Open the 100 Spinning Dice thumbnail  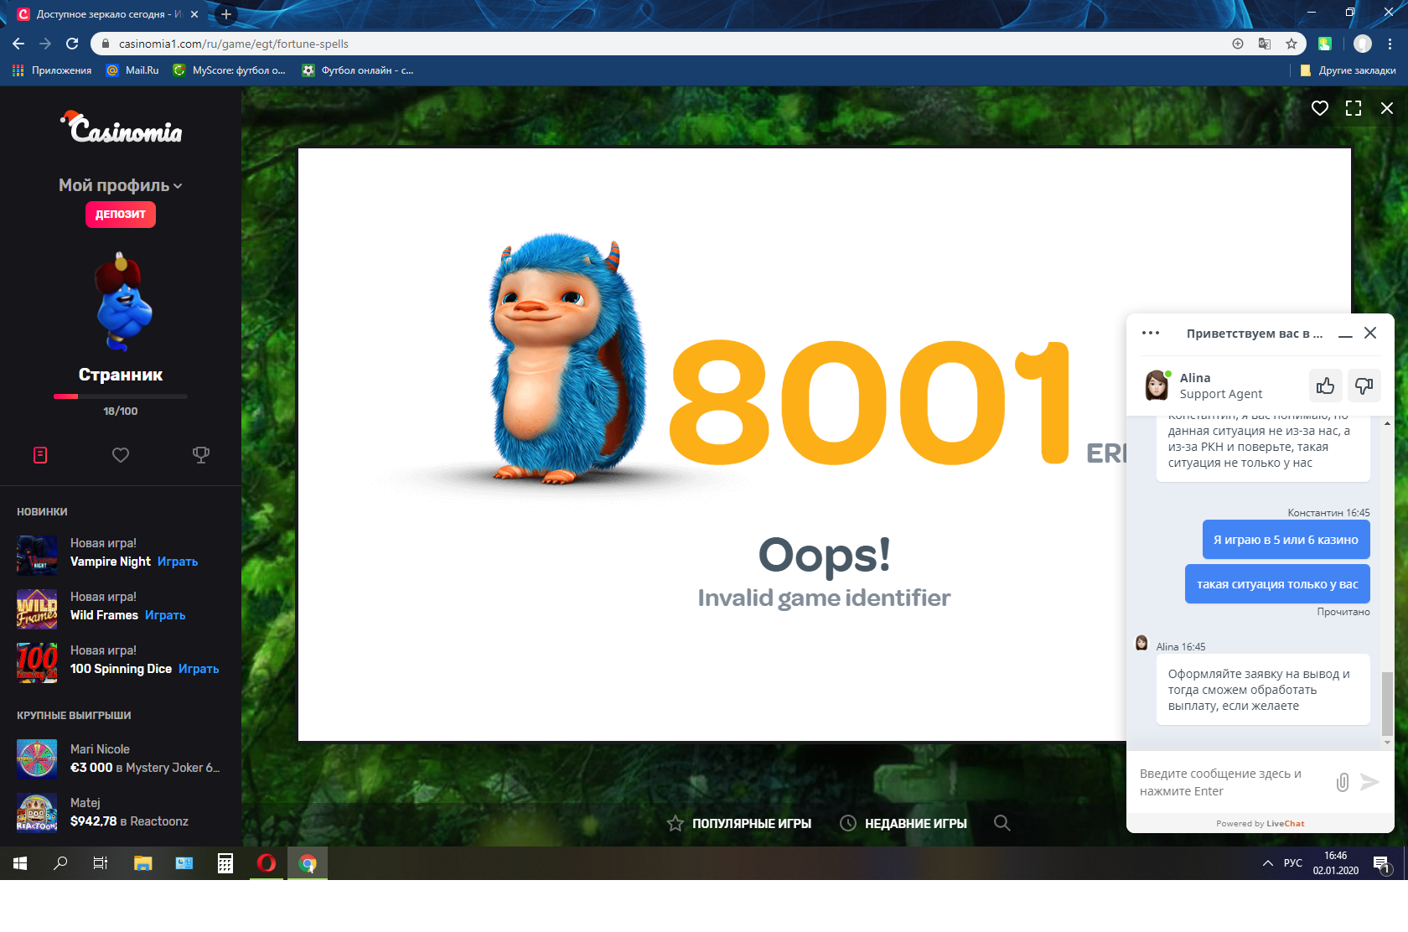(x=37, y=662)
